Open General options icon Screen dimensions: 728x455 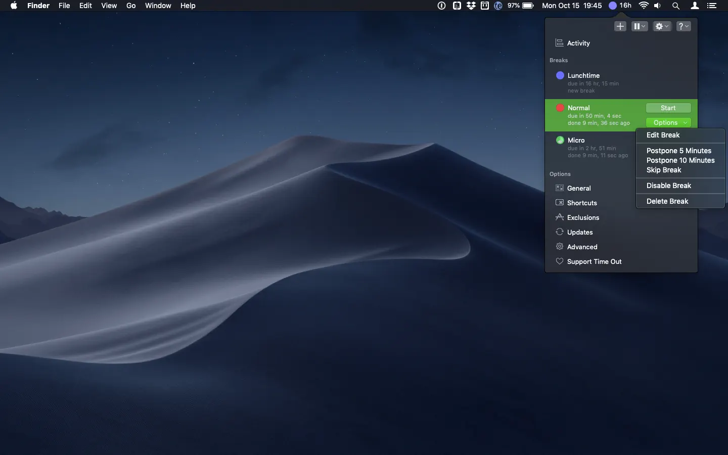click(560, 188)
